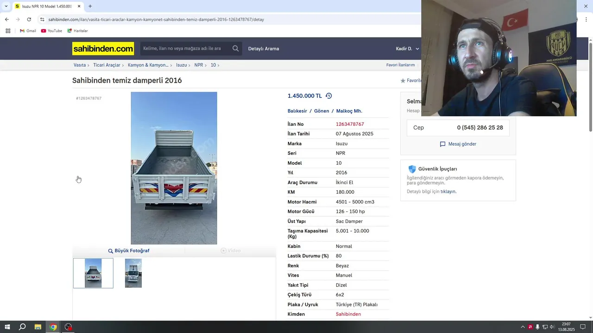This screenshot has height=333, width=593.
Task: Open the Chrome apps grid icon
Action: coord(8,31)
